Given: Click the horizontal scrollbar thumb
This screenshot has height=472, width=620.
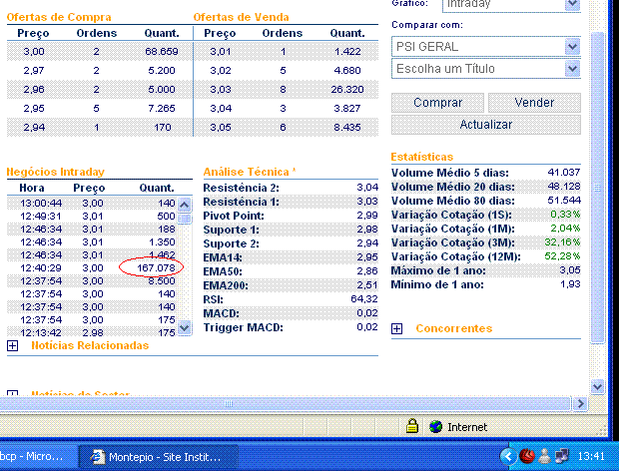Looking at the screenshot, I should 286,403.
